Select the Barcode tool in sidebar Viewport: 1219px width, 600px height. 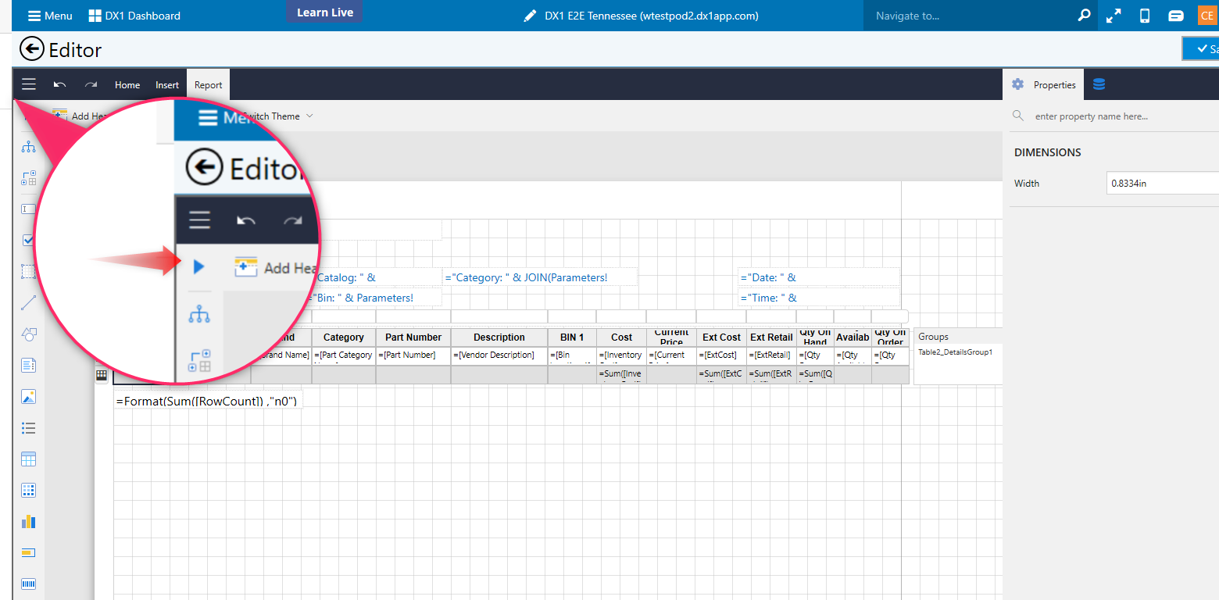(x=29, y=584)
